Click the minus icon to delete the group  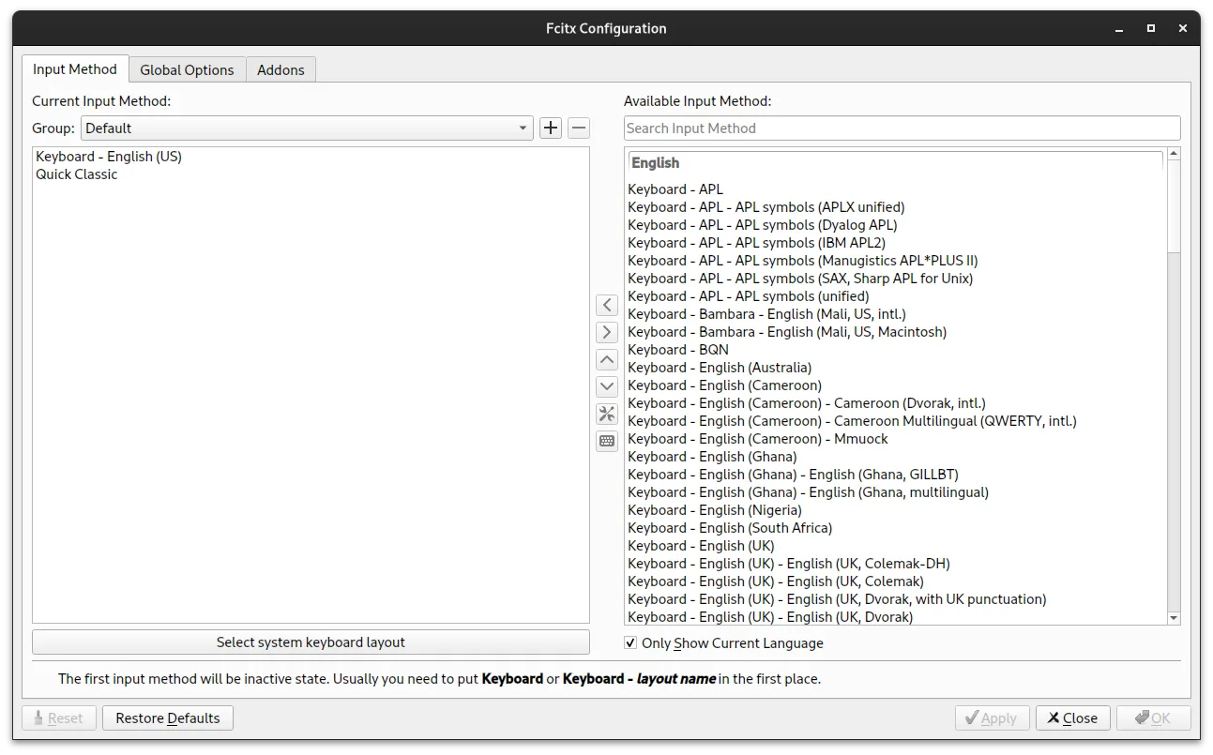(x=578, y=128)
